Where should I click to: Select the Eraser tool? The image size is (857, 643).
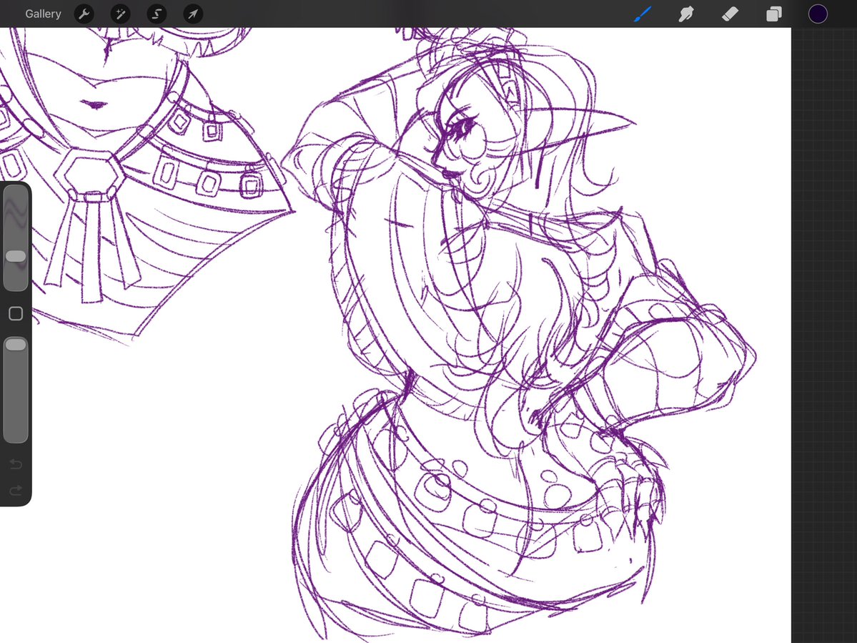point(730,14)
